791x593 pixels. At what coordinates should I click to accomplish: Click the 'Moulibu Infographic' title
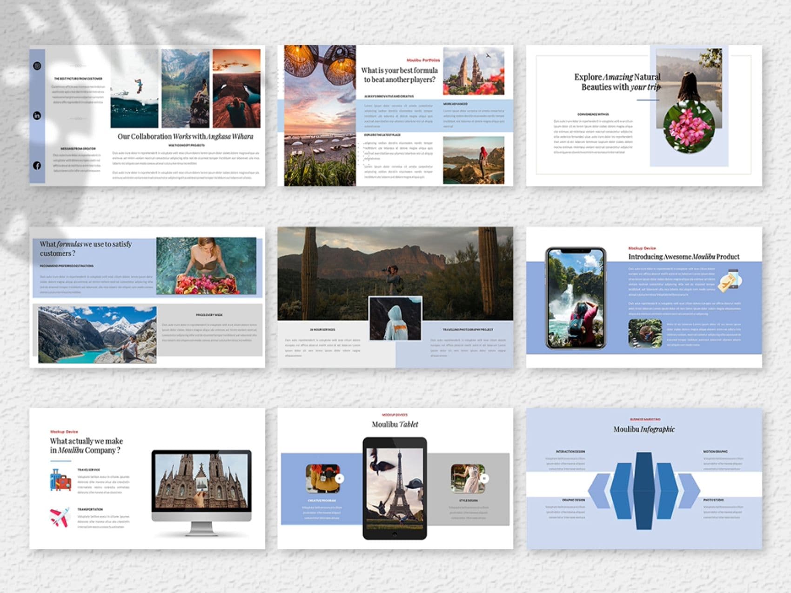tap(644, 429)
